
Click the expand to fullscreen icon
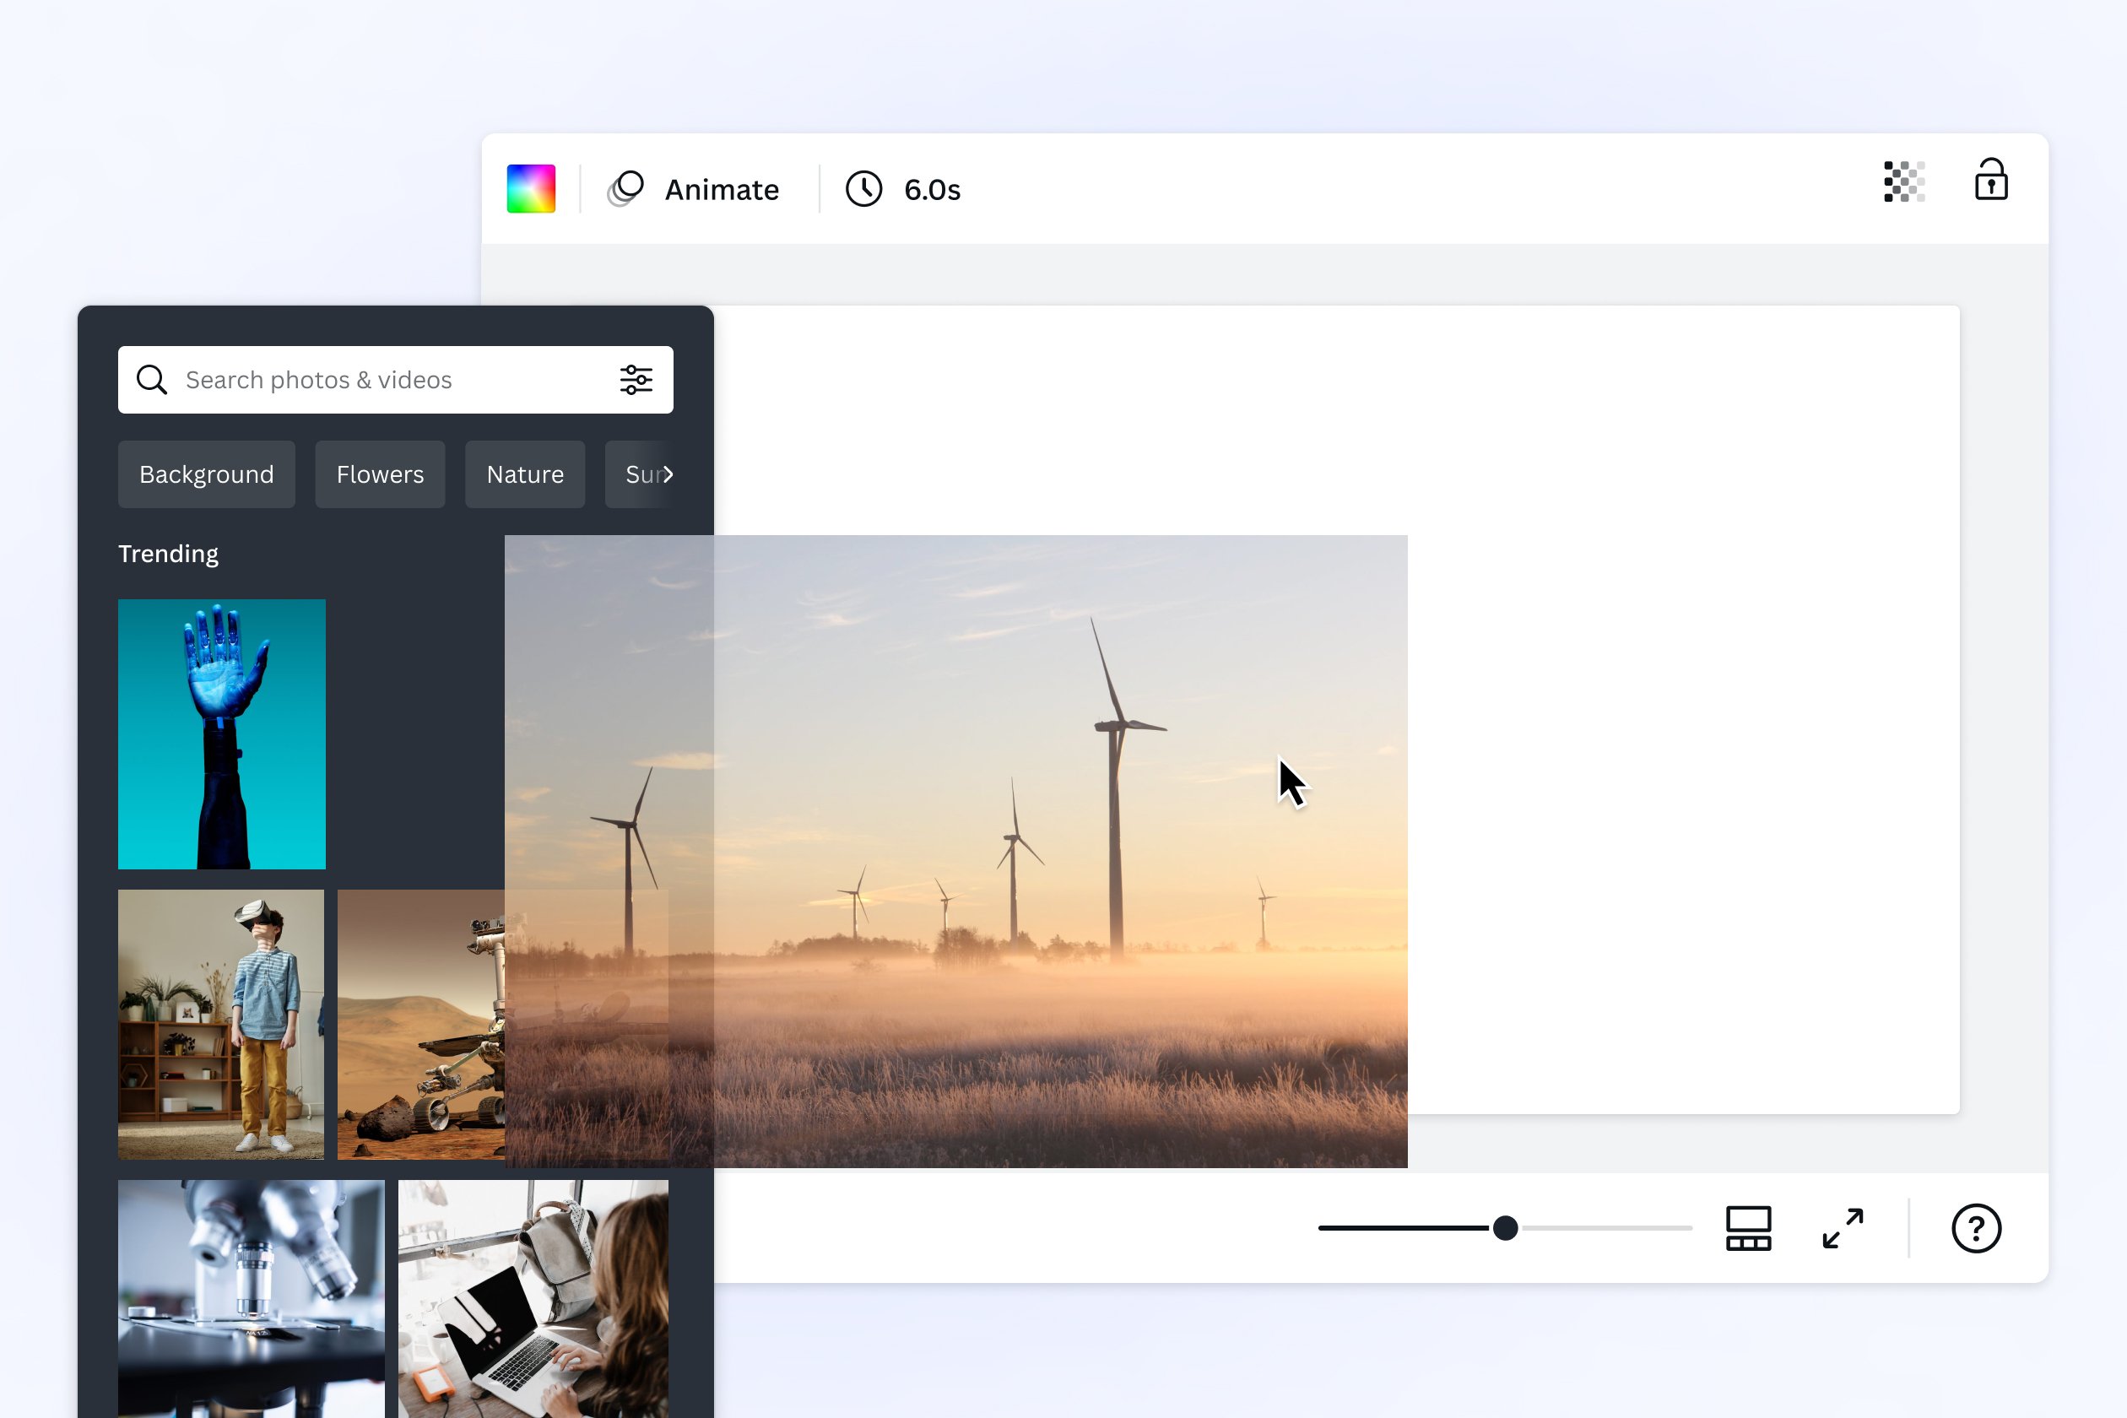[1841, 1228]
